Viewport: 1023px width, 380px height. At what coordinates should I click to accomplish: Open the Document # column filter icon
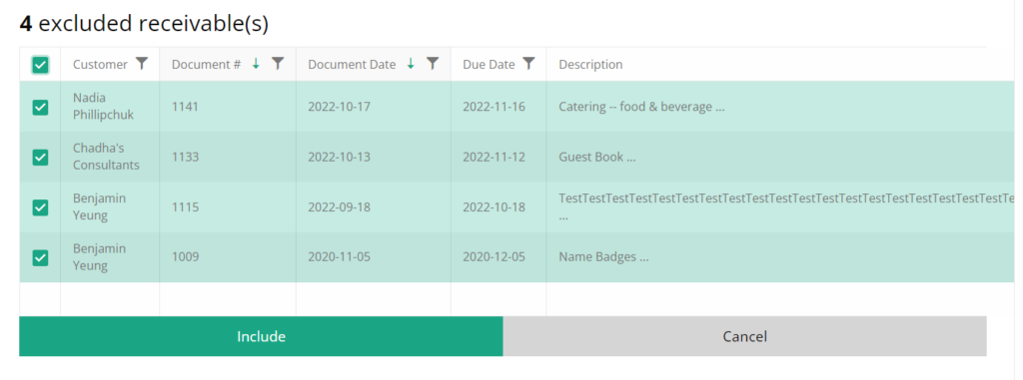tap(278, 63)
